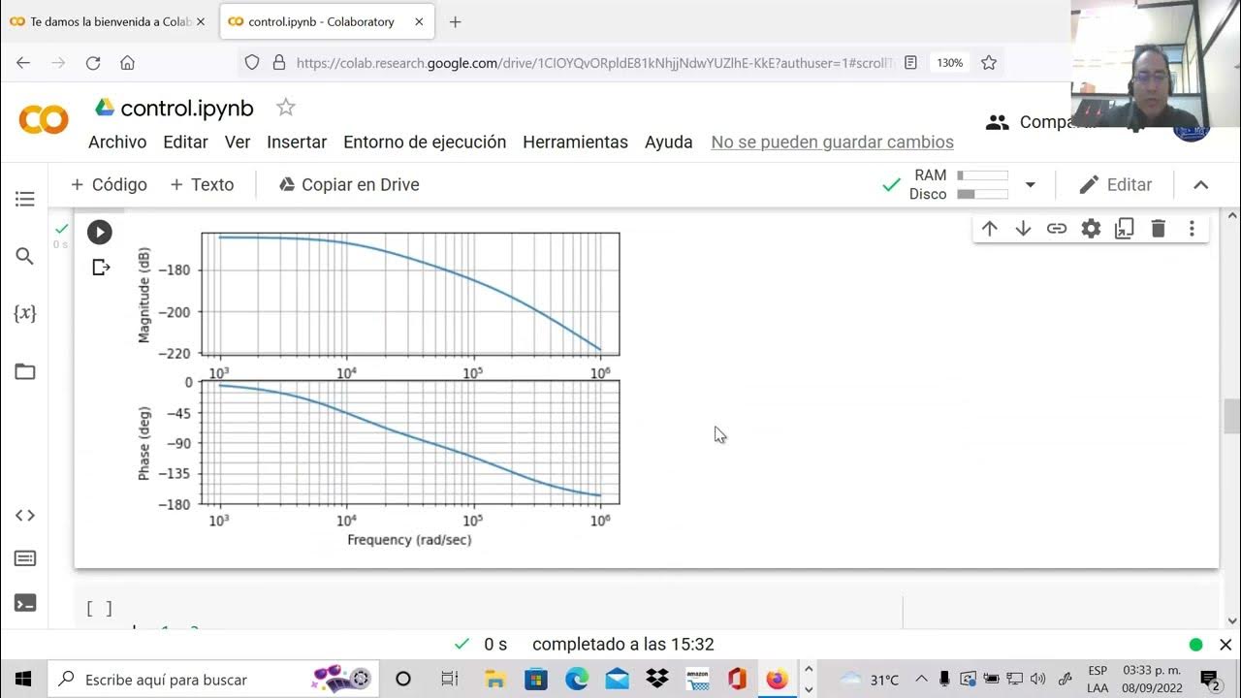Open the Files folder sidebar icon
Screen dimensions: 1241x698
tap(25, 371)
